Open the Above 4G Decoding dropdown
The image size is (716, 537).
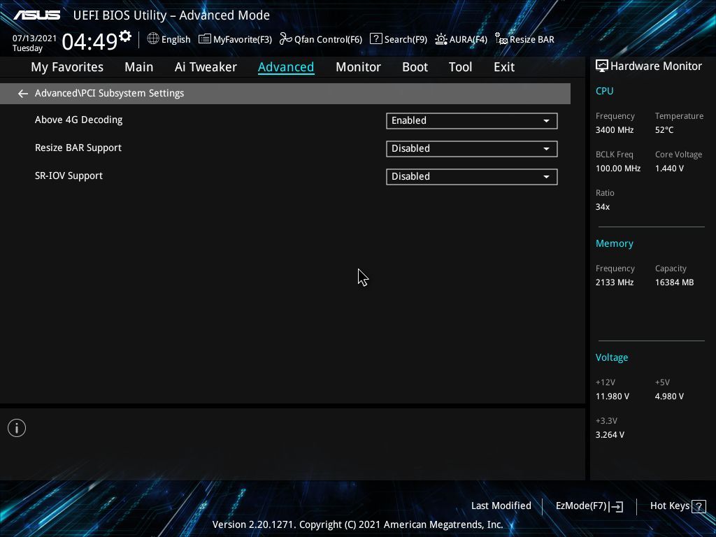(472, 121)
